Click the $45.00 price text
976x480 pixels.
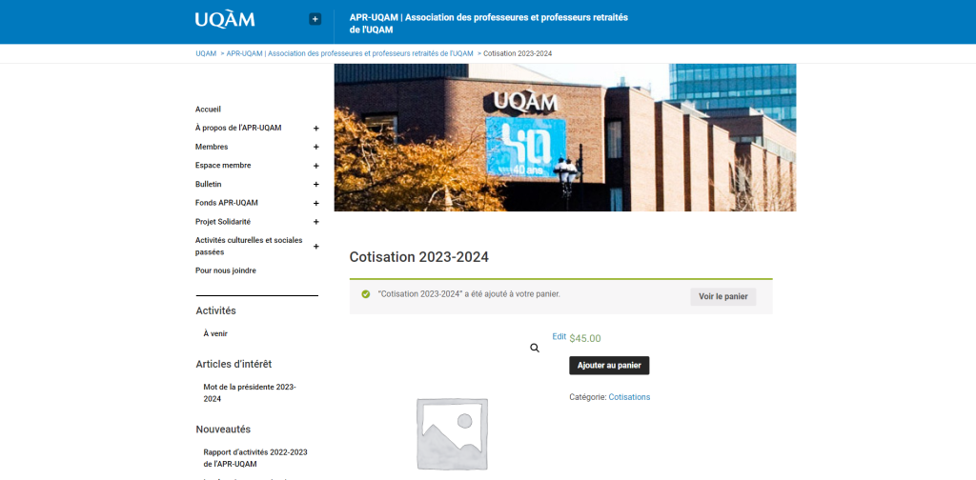pos(585,339)
